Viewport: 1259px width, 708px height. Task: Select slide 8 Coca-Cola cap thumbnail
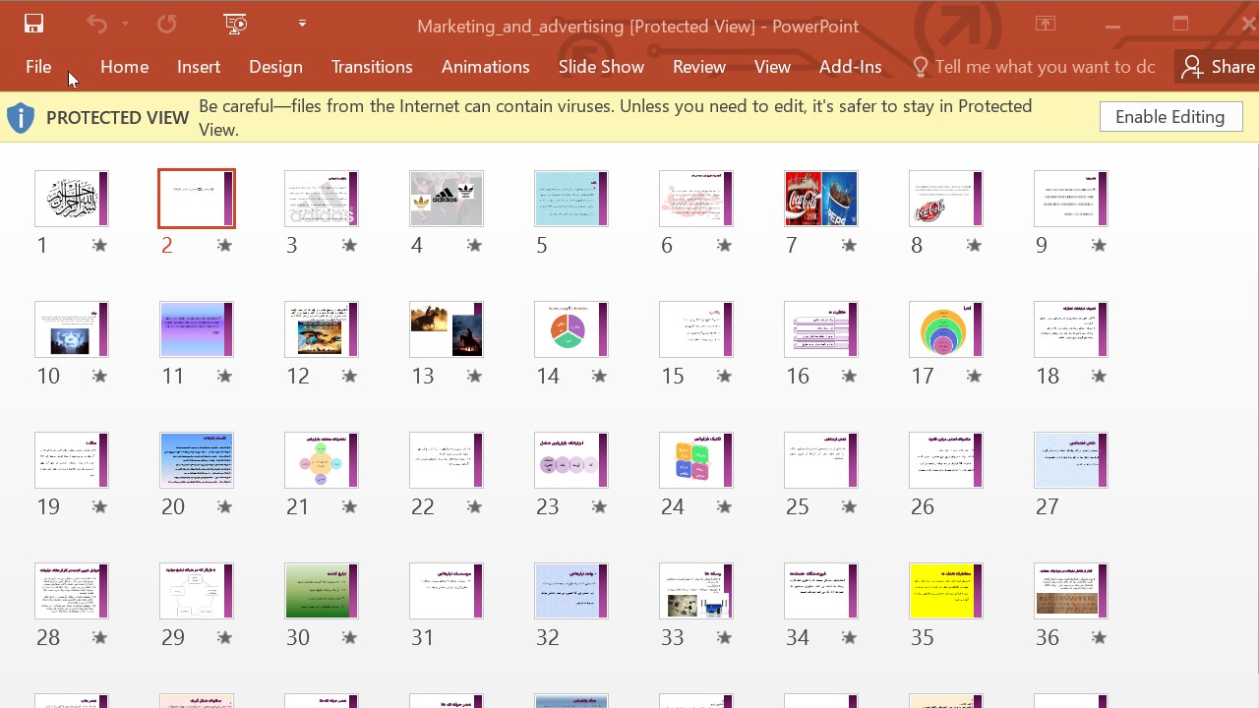point(946,199)
